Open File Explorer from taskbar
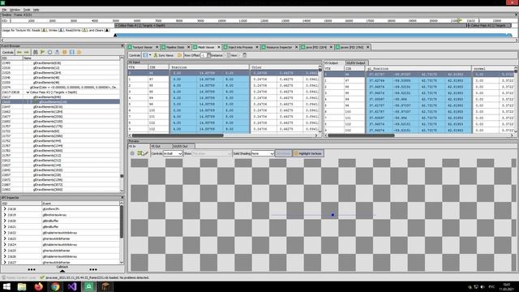The height and width of the screenshot is (292, 519). coord(22,286)
